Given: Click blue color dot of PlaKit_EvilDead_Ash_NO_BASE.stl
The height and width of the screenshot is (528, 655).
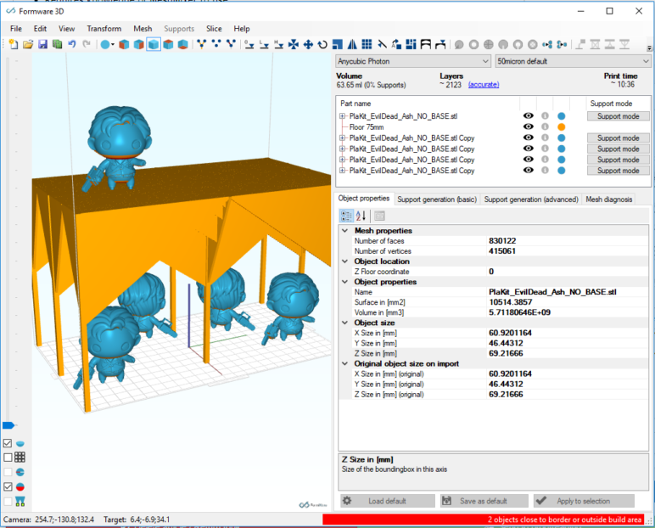Looking at the screenshot, I should [x=562, y=115].
